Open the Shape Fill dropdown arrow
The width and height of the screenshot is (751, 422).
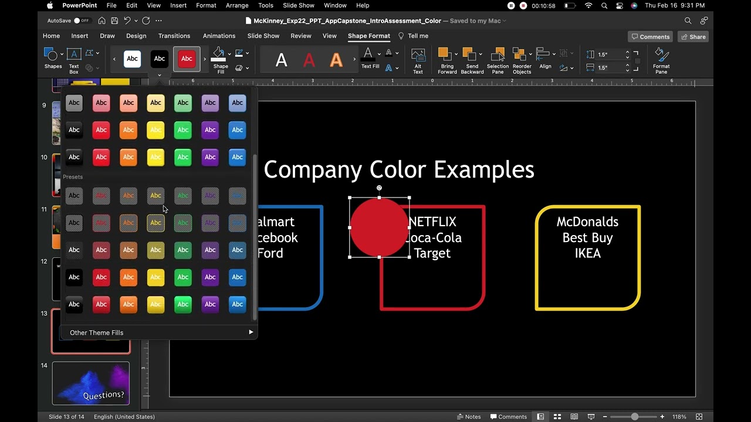[229, 53]
